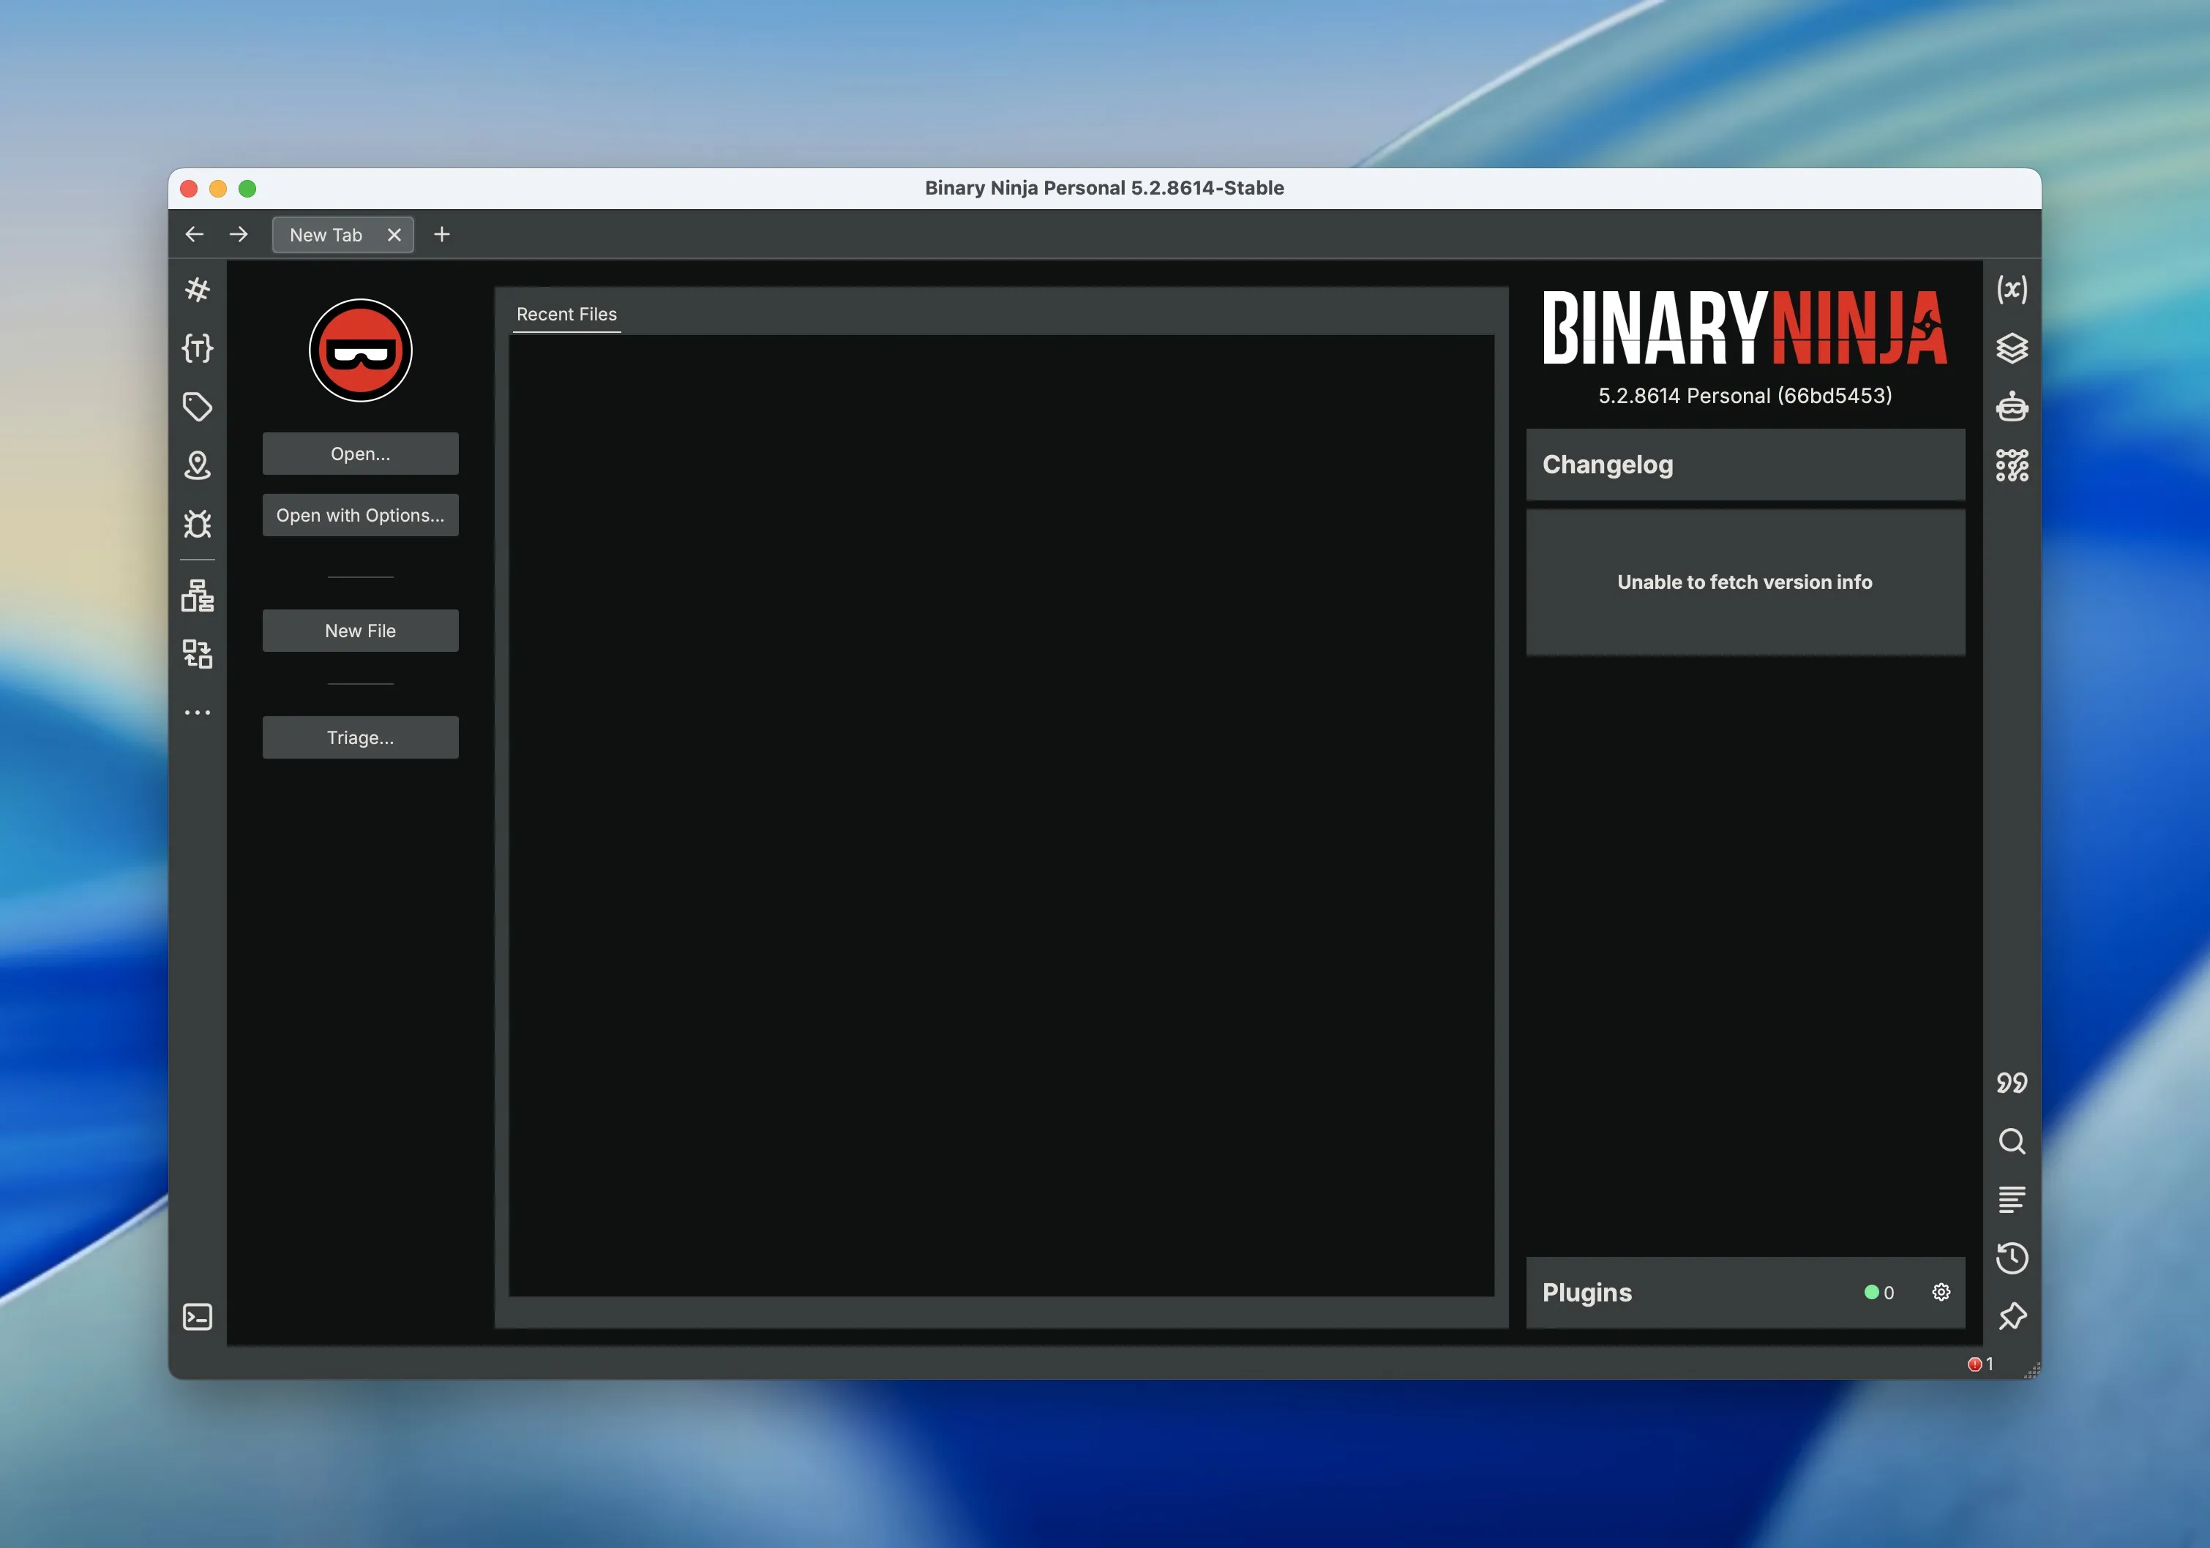2210x1548 pixels.
Task: Open the scripting console icon
Action: pos(198,1317)
